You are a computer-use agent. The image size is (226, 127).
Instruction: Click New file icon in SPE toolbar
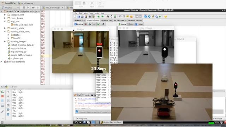click(x=75, y=17)
